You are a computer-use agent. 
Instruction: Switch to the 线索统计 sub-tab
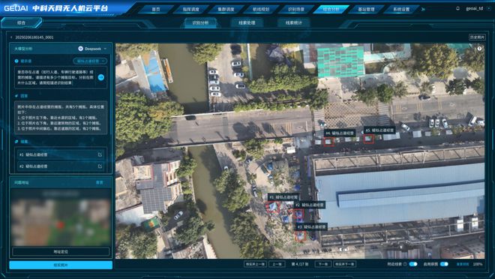coord(293,22)
